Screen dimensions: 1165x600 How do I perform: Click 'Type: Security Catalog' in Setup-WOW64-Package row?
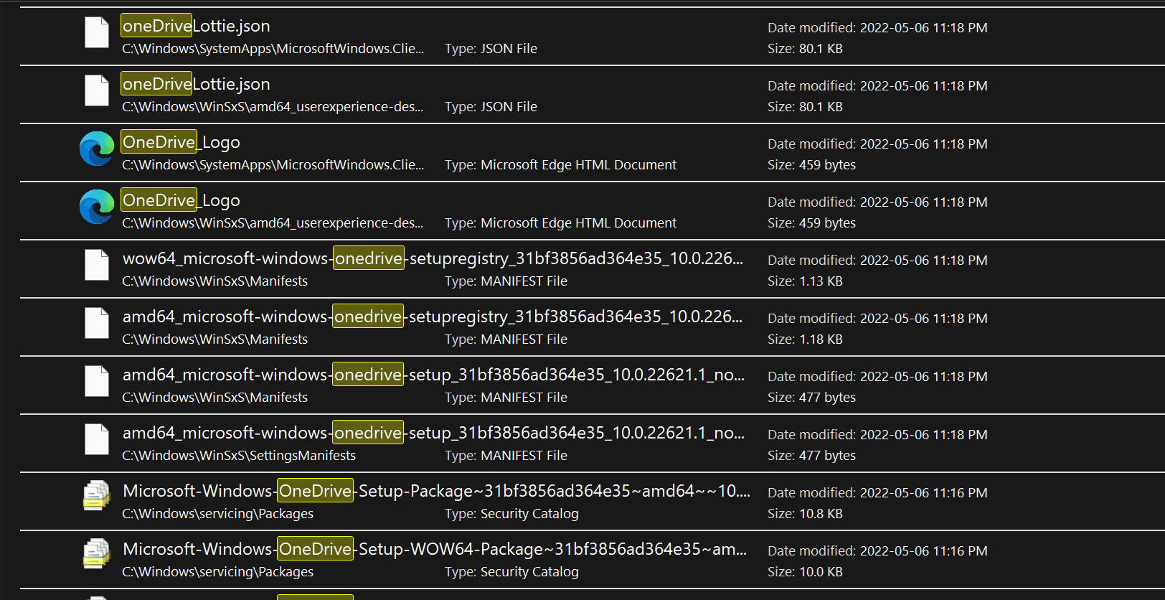pyautogui.click(x=511, y=572)
